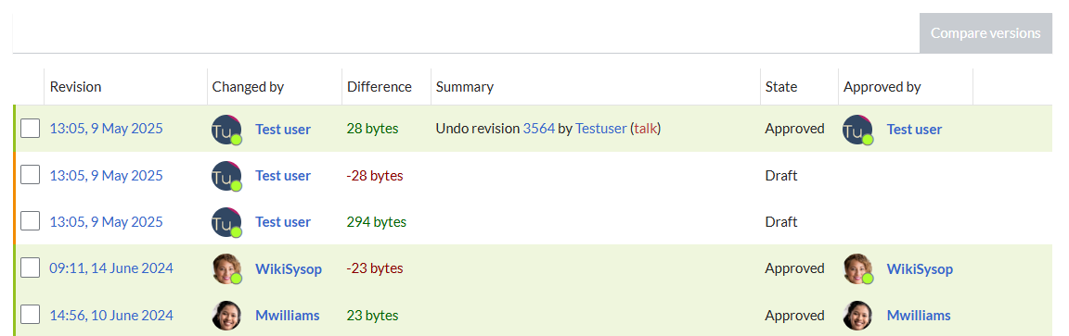Image resolution: width=1069 pixels, height=336 pixels.
Task: Open the 14:56, 10 June 2024 revision link
Action: point(111,315)
